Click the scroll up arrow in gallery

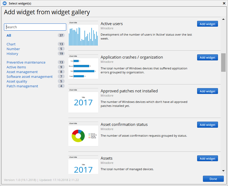(223, 19)
